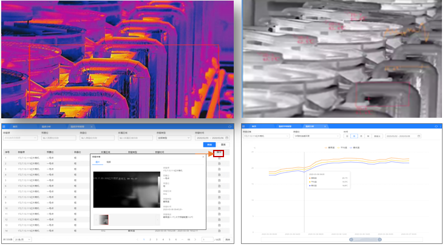The height and width of the screenshot is (247, 445).
Task: Select the thumbnail image in the detail popup
Action: click(x=103, y=219)
